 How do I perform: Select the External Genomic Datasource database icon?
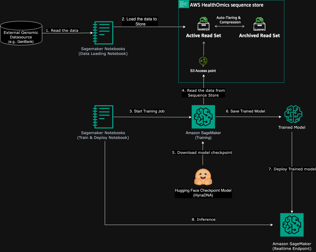[21, 33]
